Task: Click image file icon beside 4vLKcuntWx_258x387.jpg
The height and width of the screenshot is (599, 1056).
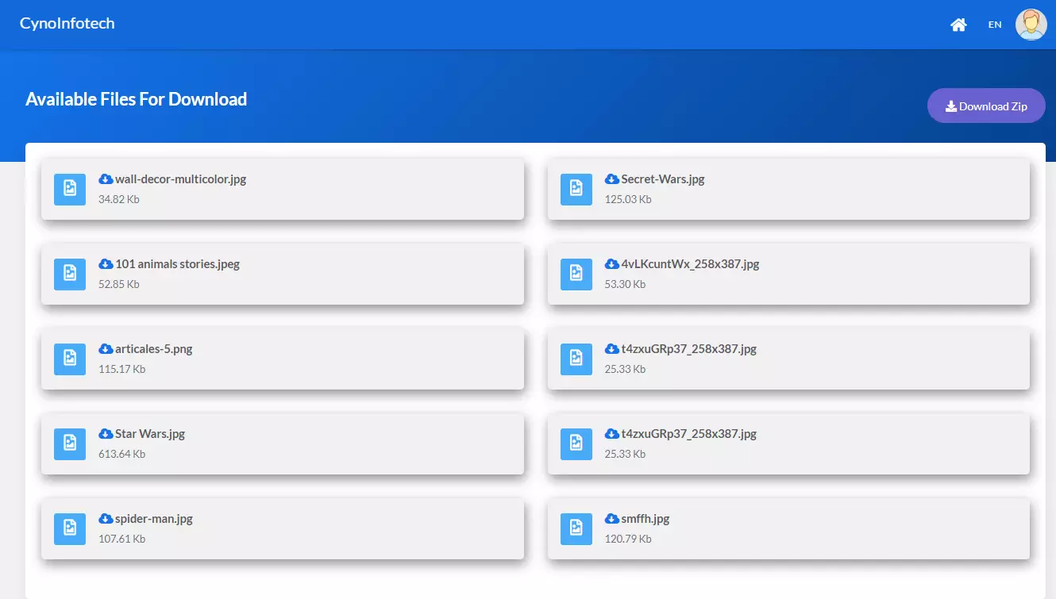Action: tap(576, 274)
